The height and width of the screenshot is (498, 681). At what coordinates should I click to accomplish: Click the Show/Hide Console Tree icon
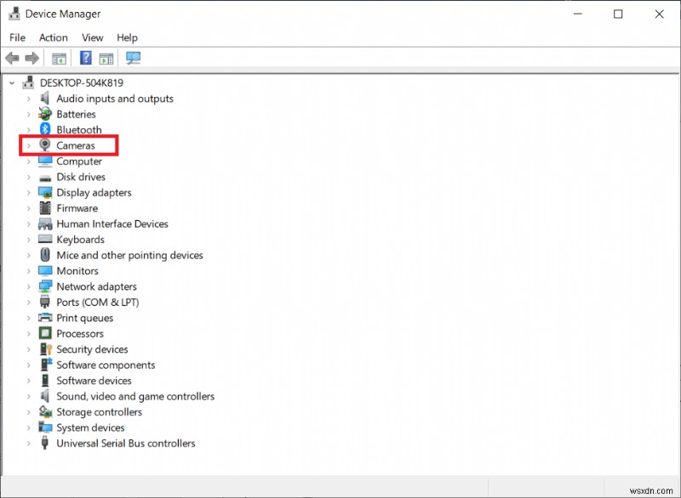[58, 58]
